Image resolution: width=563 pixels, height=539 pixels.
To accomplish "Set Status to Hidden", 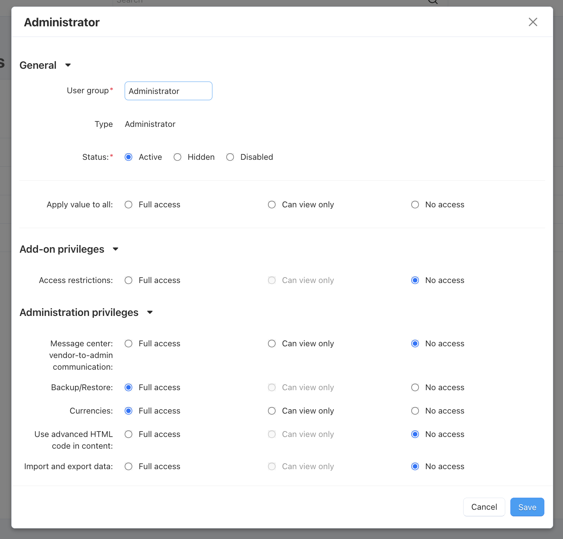I will [177, 157].
